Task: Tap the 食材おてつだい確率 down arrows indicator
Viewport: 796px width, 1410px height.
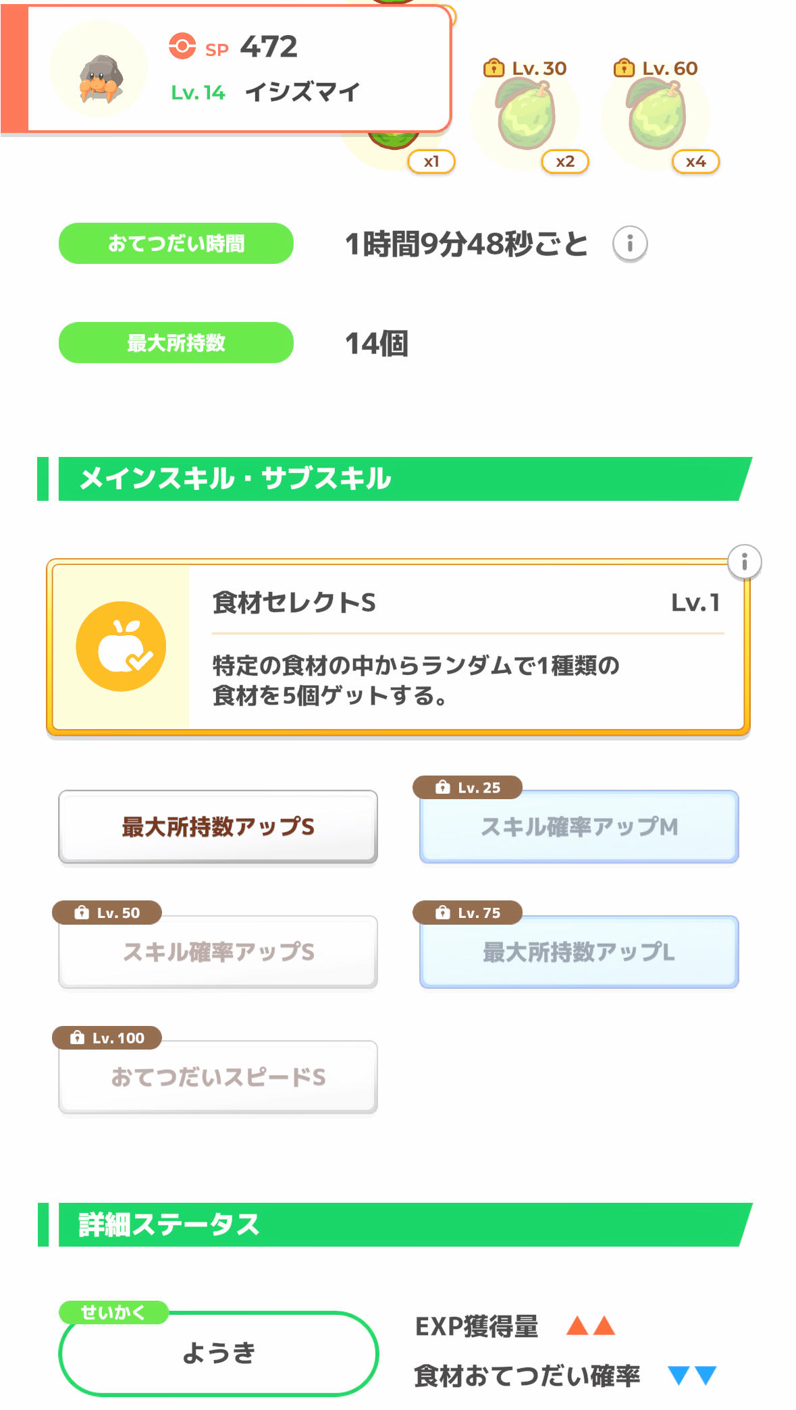Action: (692, 1375)
